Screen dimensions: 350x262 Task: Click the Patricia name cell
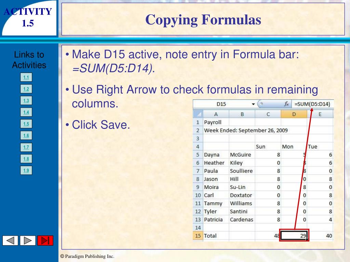tap(216, 219)
